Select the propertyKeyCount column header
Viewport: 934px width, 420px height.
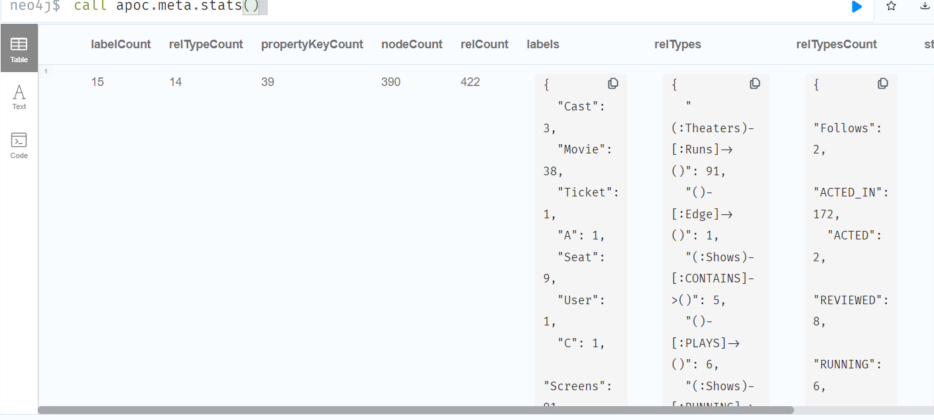312,44
